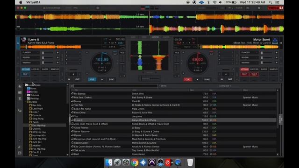299x168 pixels.
Task: Play the left deck track
Action: pos(102,79)
